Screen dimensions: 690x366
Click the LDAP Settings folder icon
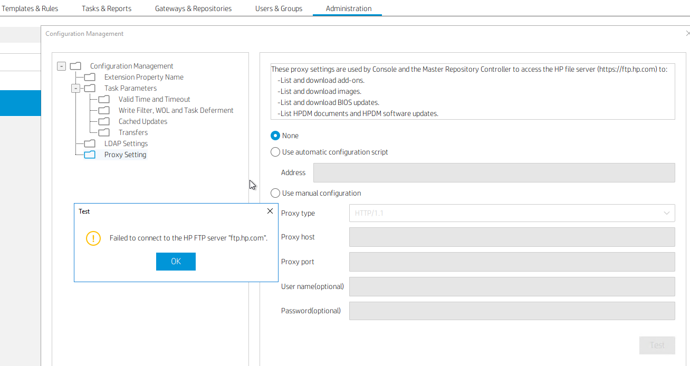[89, 143]
